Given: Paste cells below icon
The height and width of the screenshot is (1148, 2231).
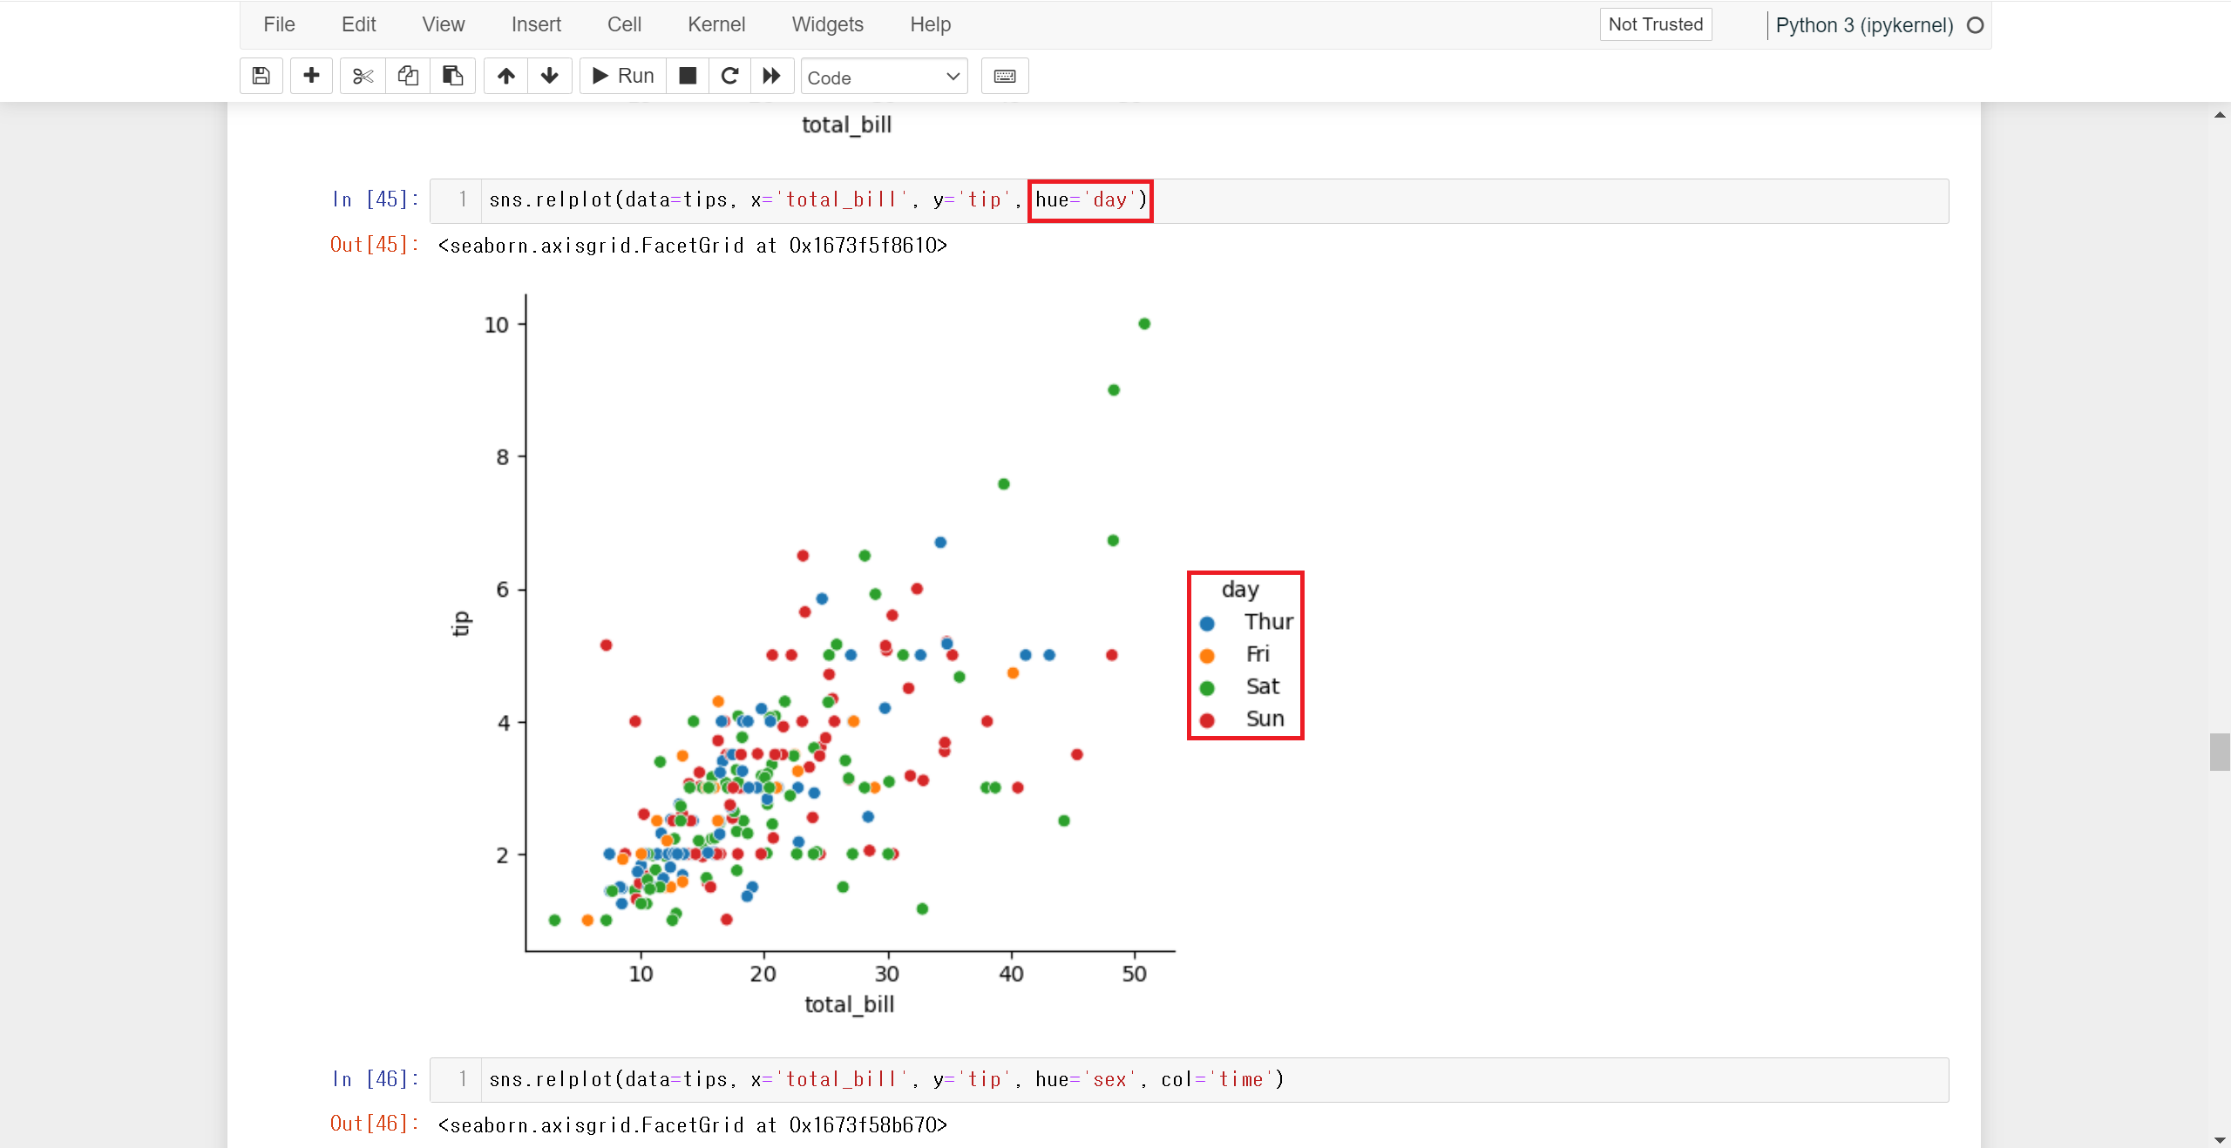Looking at the screenshot, I should point(452,77).
